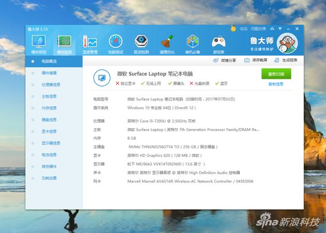
Task: Open the skin icon beside 问题反馈
Action: [272, 28]
